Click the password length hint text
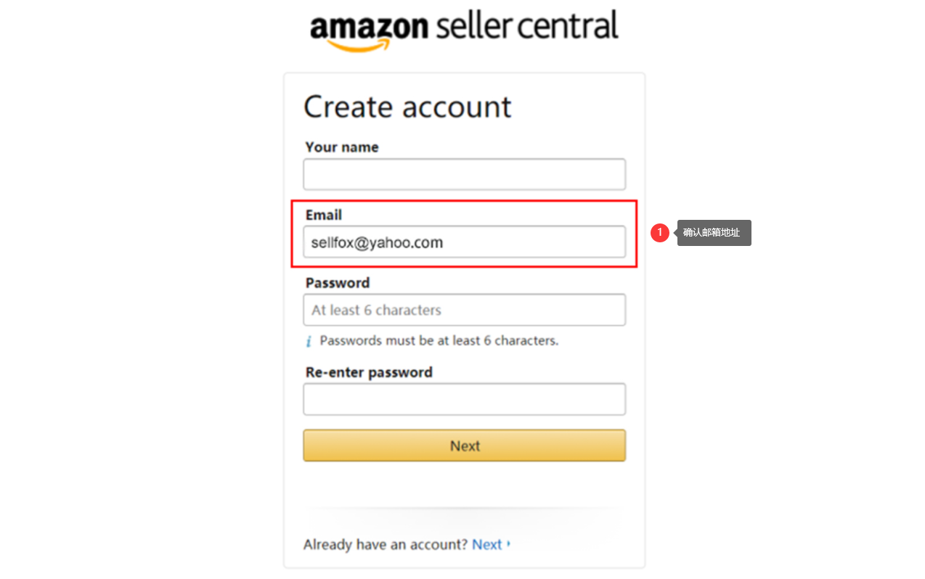 [439, 341]
